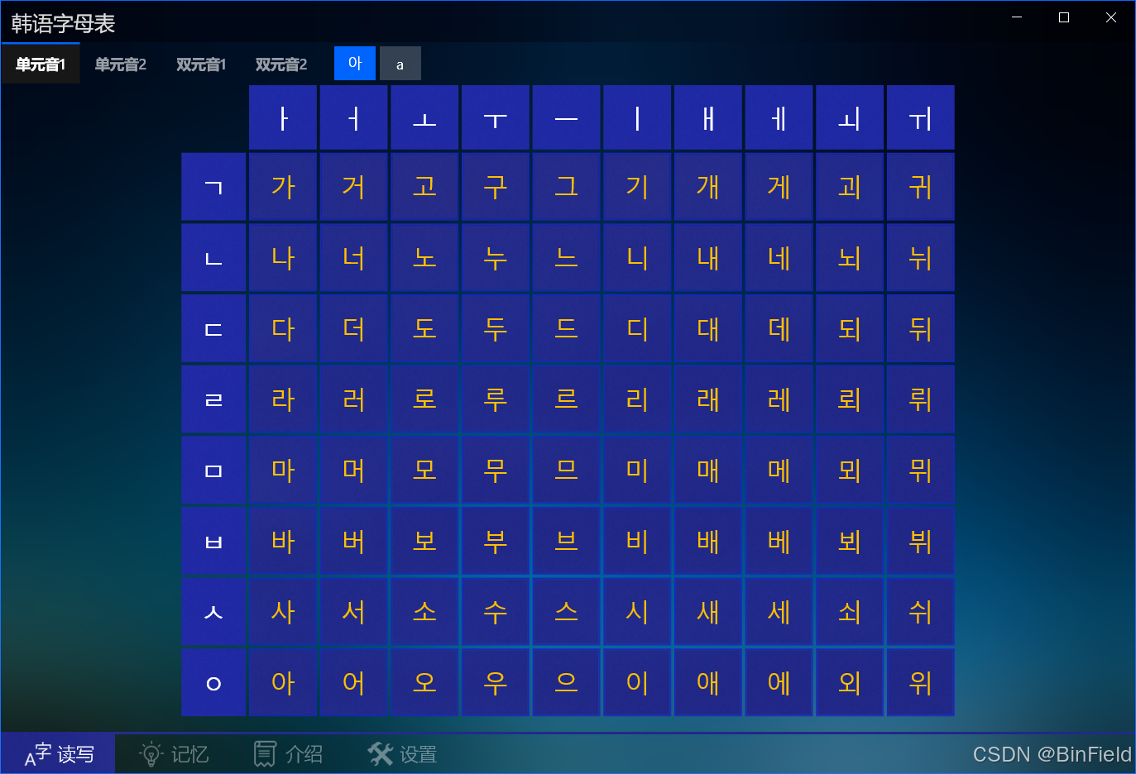Select consonant row header ㄴ
Screen dimensions: 1136x774
(x=213, y=258)
